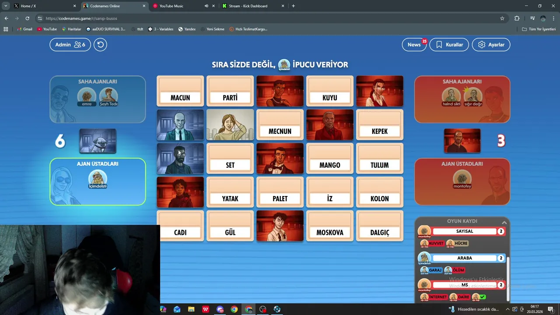
Task: Select the YATAK word card
Action: click(230, 192)
